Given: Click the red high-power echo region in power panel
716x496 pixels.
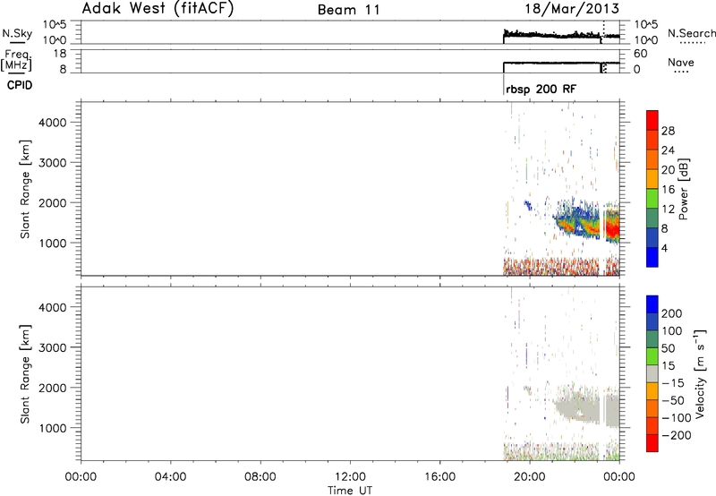Looking at the screenshot, I should tap(612, 227).
